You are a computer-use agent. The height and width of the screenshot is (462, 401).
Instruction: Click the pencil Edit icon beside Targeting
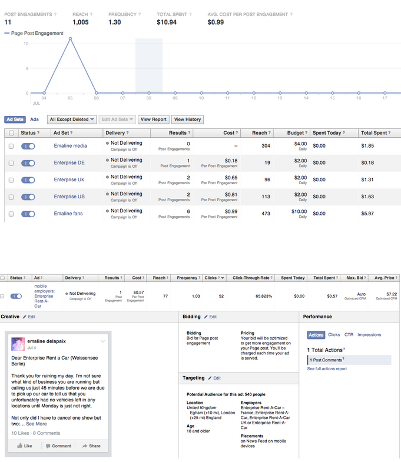click(210, 378)
